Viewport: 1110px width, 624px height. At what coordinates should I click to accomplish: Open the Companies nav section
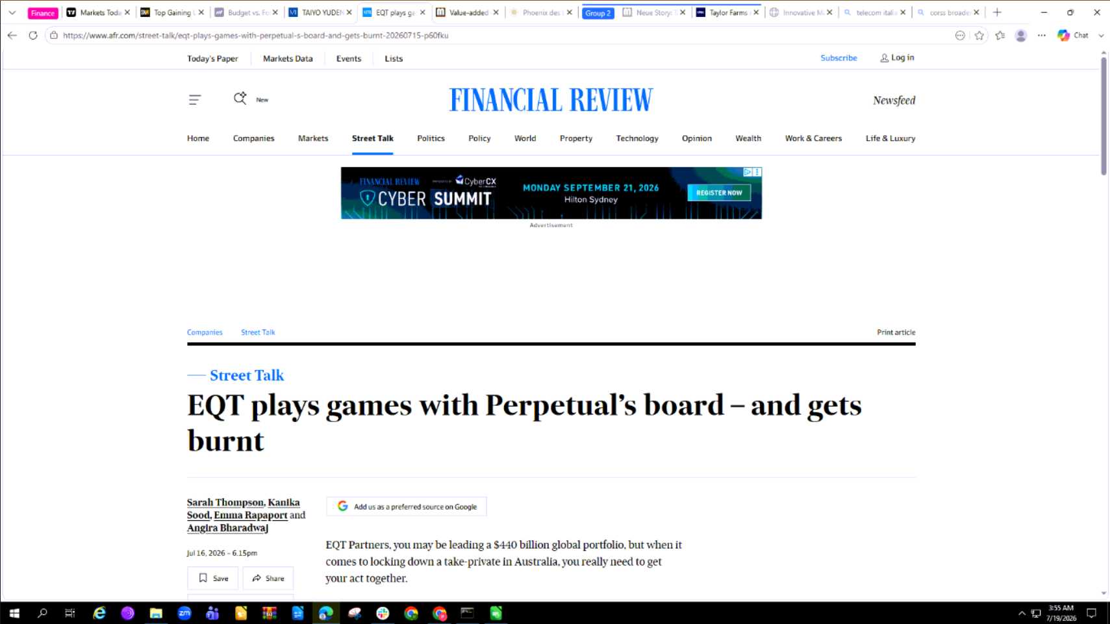tap(253, 138)
